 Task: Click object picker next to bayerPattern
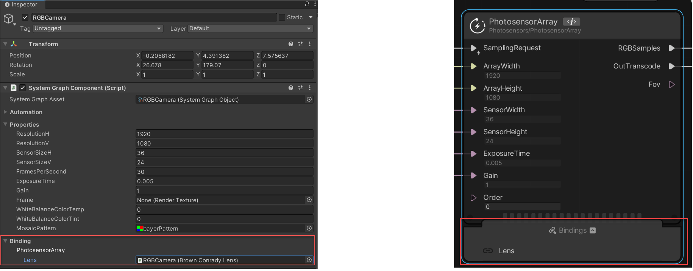pyautogui.click(x=309, y=228)
